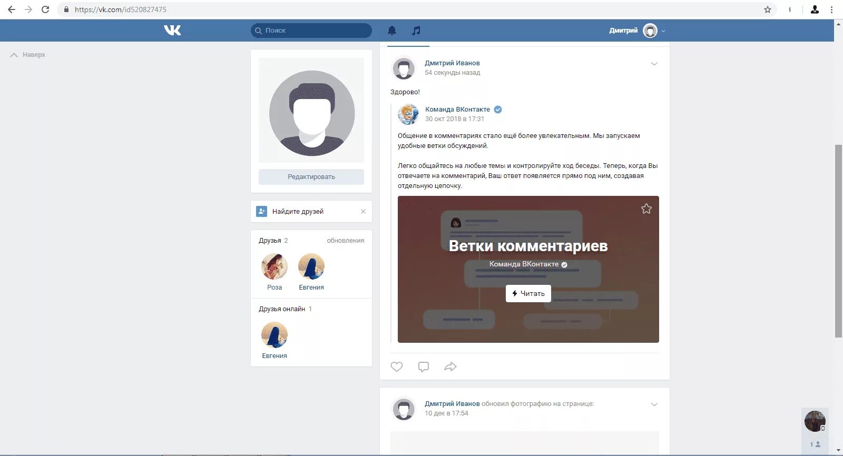Open post timestamp 54 секунды назад
Image resolution: width=843 pixels, height=456 pixels.
click(x=453, y=73)
